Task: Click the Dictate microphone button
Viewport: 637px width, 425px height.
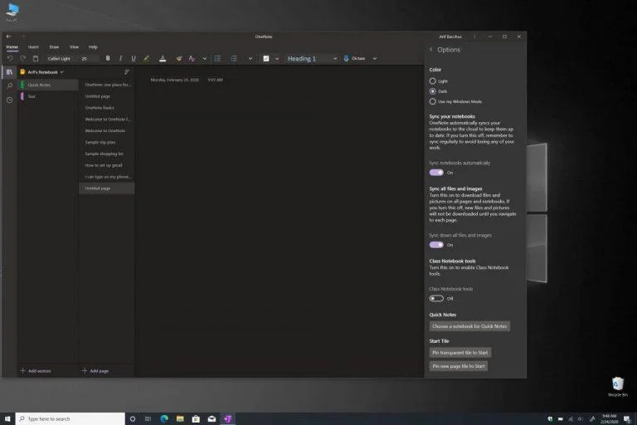Action: click(355, 59)
